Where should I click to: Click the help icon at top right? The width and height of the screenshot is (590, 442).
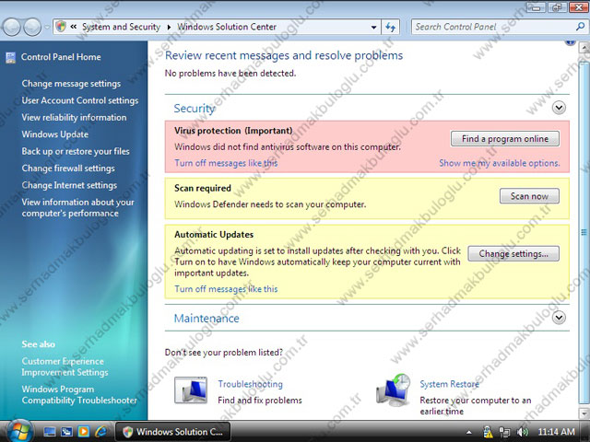tap(571, 42)
